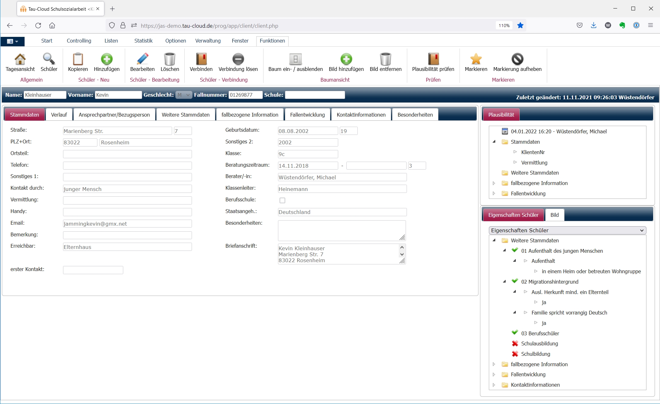Click the Telefon input field
The image size is (660, 404).
point(127,165)
